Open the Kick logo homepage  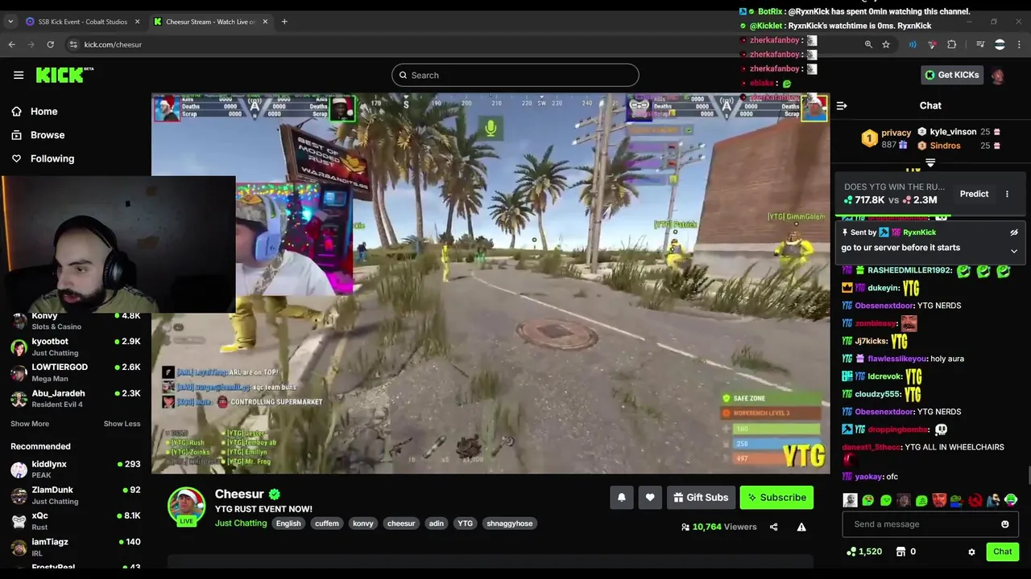tap(64, 75)
